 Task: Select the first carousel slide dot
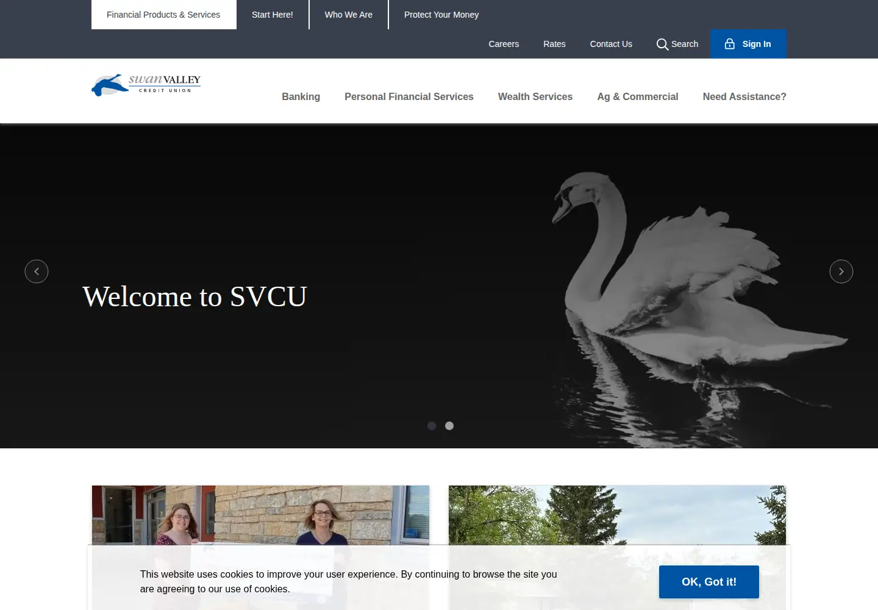coord(432,426)
